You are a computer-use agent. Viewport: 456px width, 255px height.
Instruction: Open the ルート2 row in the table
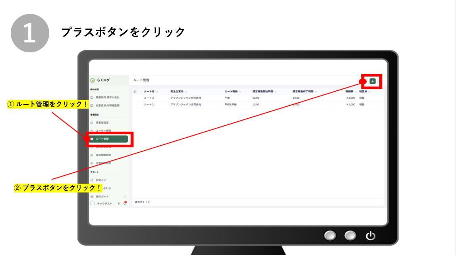pyautogui.click(x=149, y=98)
